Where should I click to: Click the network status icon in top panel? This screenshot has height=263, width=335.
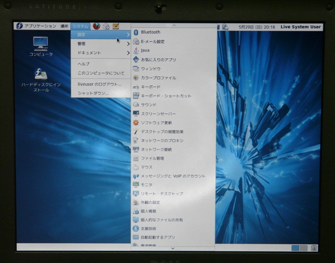225,27
